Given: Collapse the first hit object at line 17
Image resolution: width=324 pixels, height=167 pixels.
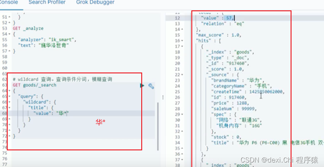Looking at the screenshot, I should point(182,46).
